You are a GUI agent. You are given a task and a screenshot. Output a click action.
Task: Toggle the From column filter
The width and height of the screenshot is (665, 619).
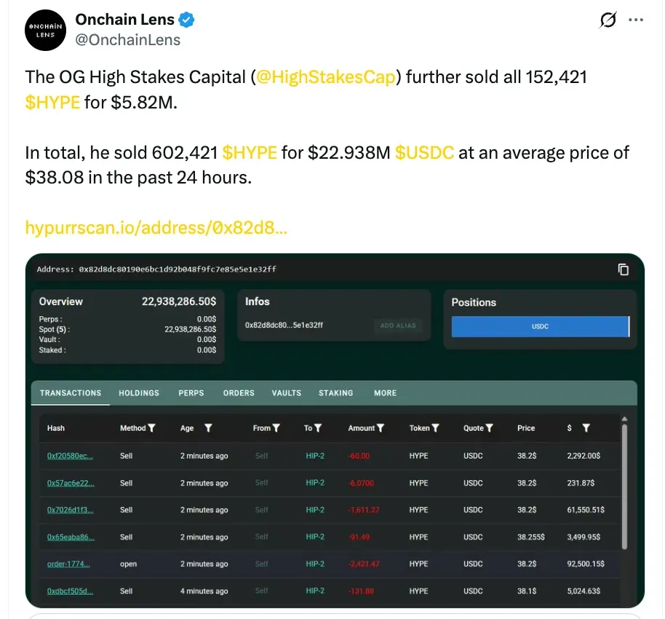[x=276, y=428]
